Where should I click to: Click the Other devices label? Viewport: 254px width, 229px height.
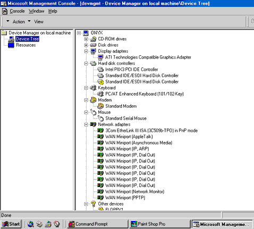pyautogui.click(x=111, y=204)
